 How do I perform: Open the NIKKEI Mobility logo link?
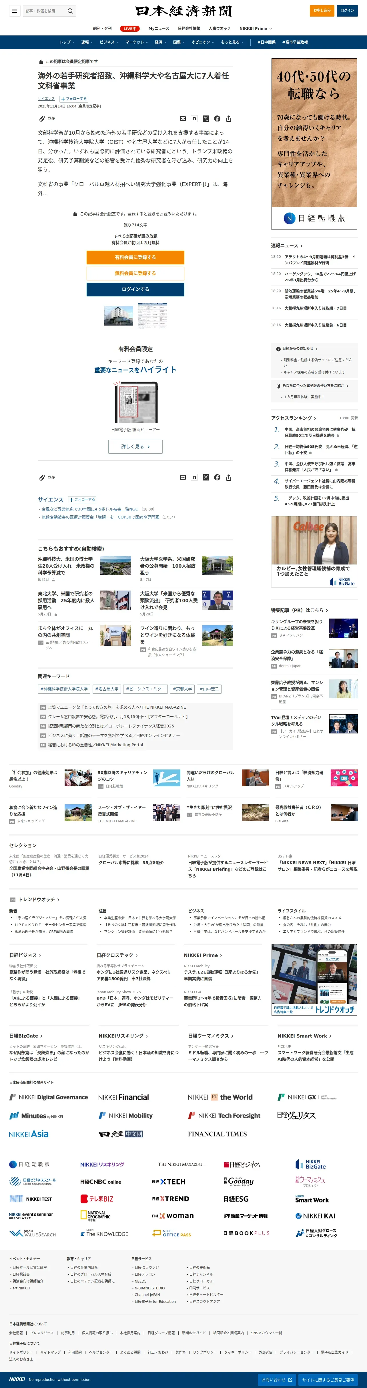coord(125,1115)
